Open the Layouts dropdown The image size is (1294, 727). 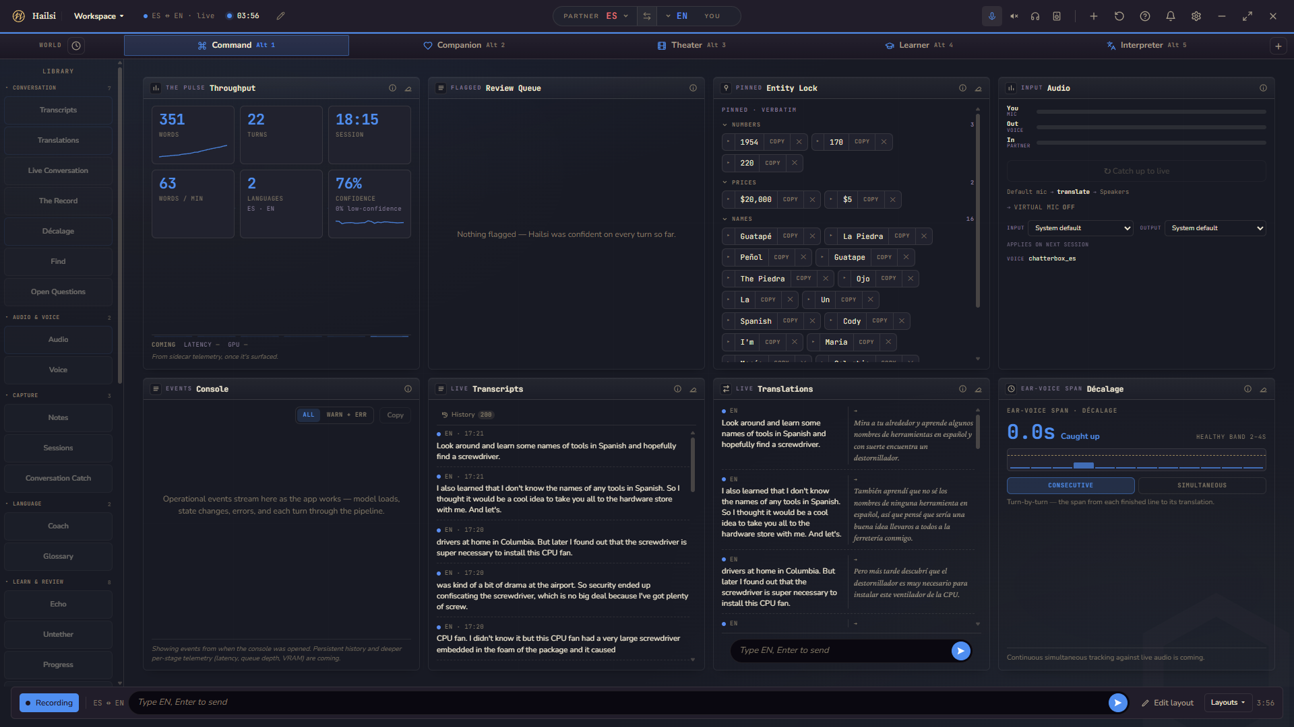pyautogui.click(x=1227, y=703)
